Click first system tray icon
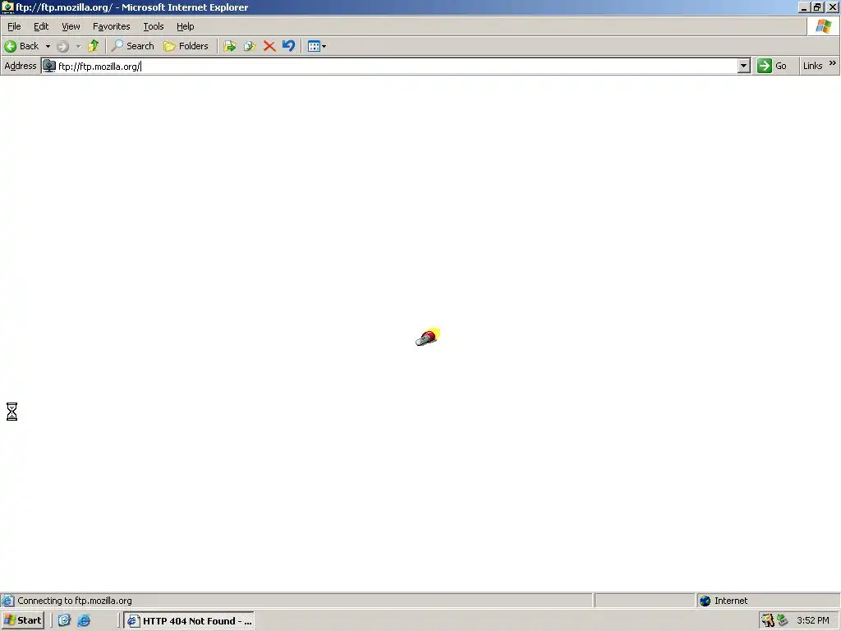Image resolution: width=841 pixels, height=631 pixels. pyautogui.click(x=768, y=620)
